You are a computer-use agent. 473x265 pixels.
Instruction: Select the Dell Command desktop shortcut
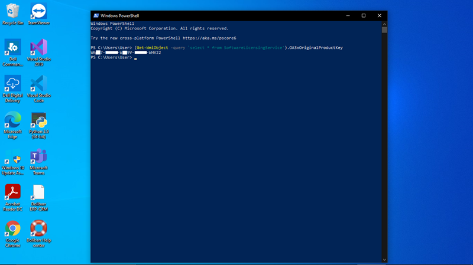pos(12,47)
